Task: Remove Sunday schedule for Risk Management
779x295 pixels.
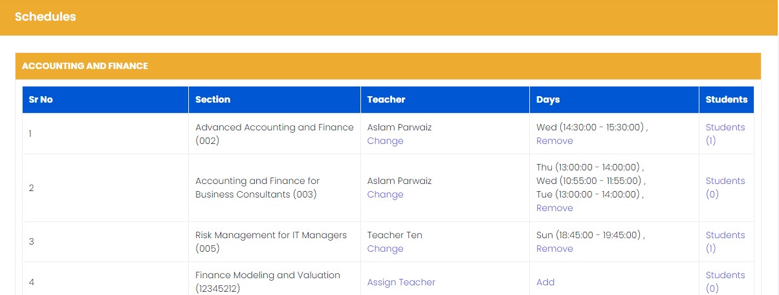Action: click(554, 249)
